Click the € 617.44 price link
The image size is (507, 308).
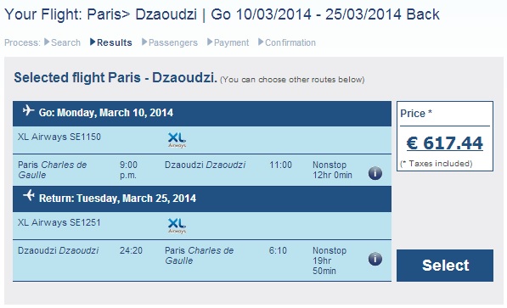[445, 143]
